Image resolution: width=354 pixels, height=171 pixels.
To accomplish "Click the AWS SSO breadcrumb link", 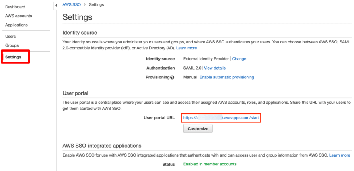I will pos(72,4).
